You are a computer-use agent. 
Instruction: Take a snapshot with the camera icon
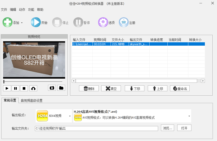[x=52, y=88]
